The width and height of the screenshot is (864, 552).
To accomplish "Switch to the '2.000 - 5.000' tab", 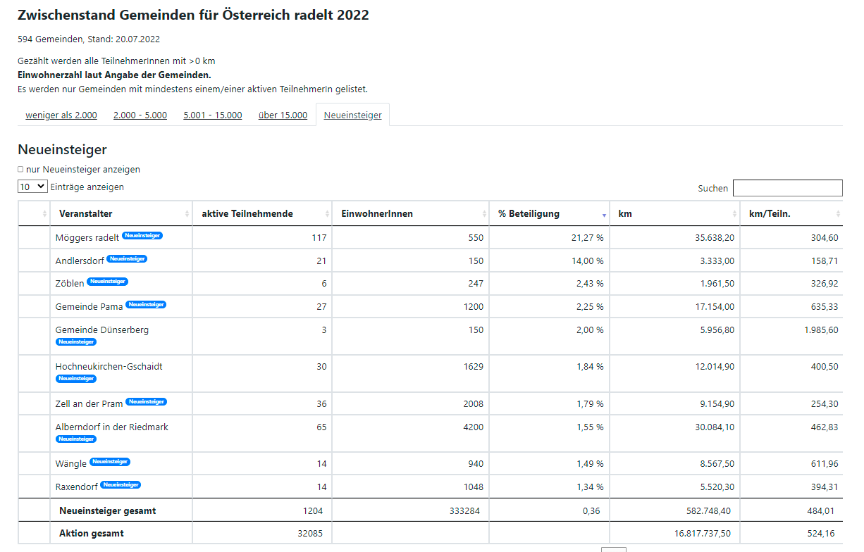I will pyautogui.click(x=140, y=115).
